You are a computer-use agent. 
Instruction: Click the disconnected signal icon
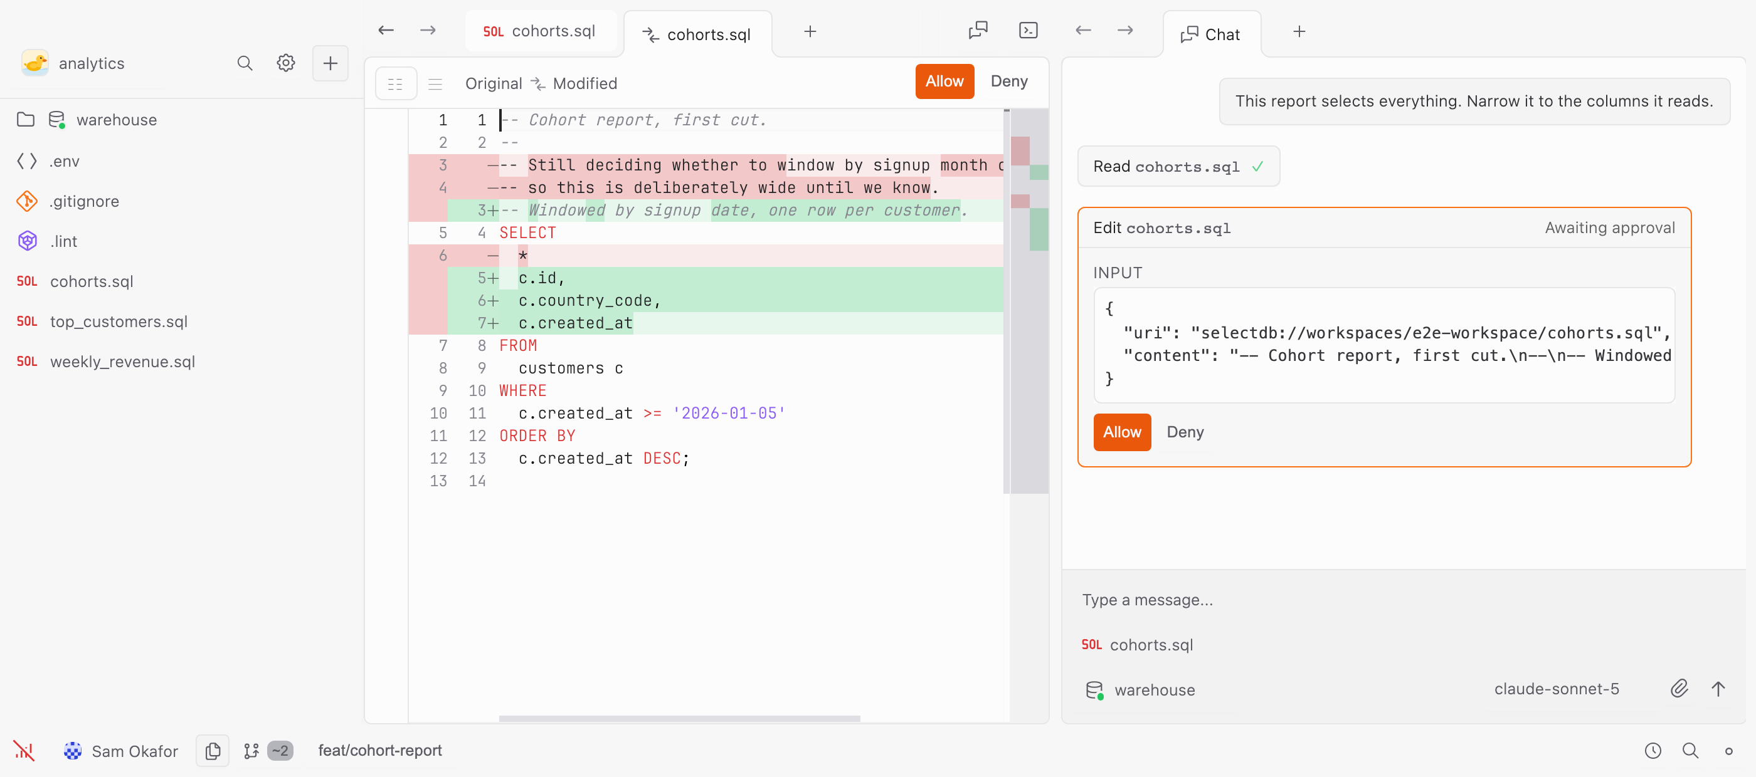24,751
